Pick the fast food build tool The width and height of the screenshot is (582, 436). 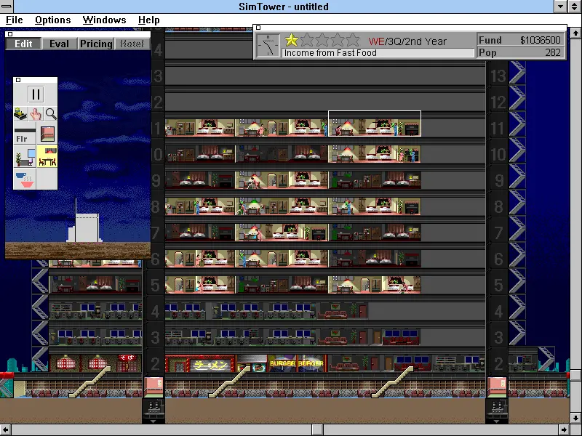coord(24,179)
